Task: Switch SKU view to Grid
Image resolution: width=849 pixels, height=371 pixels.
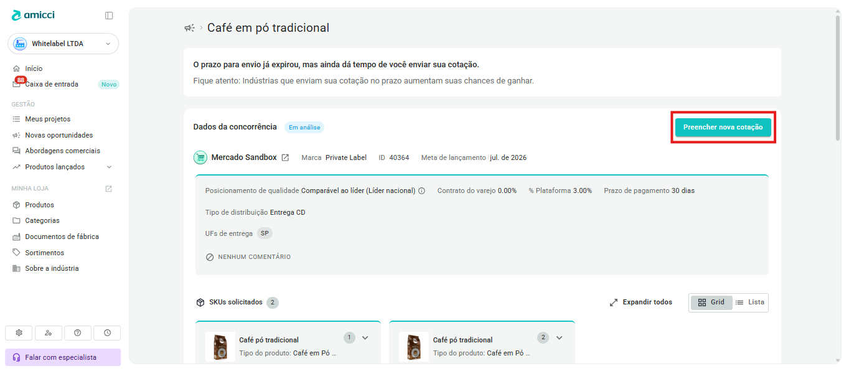Action: pos(711,303)
